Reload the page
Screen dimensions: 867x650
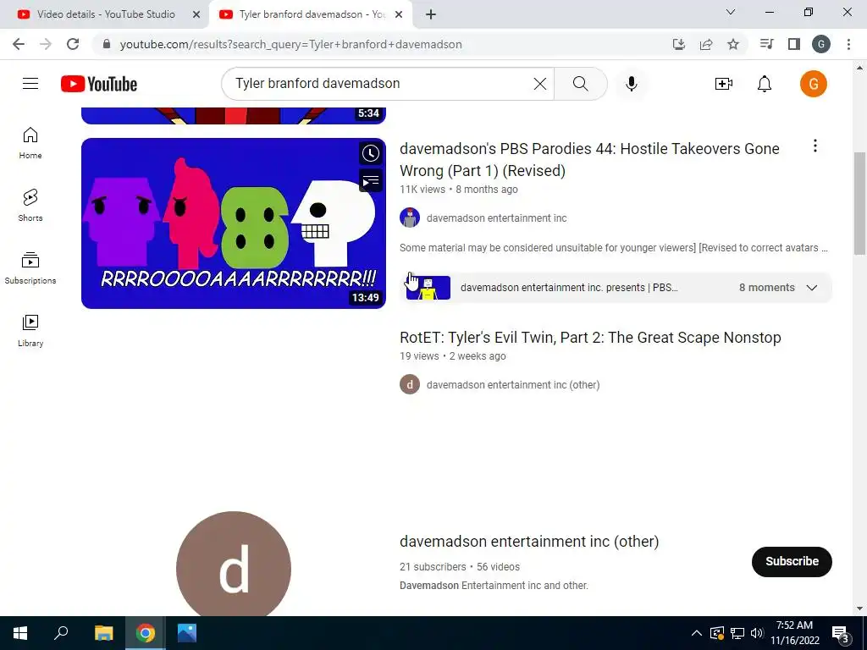tap(73, 44)
